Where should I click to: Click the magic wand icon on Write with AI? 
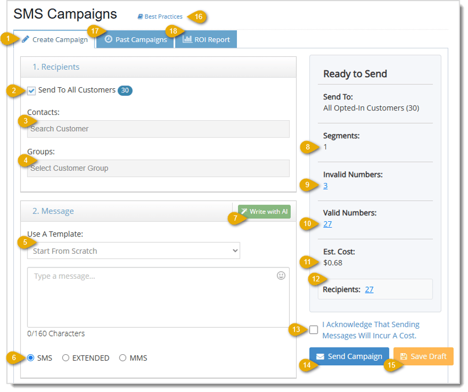click(244, 211)
